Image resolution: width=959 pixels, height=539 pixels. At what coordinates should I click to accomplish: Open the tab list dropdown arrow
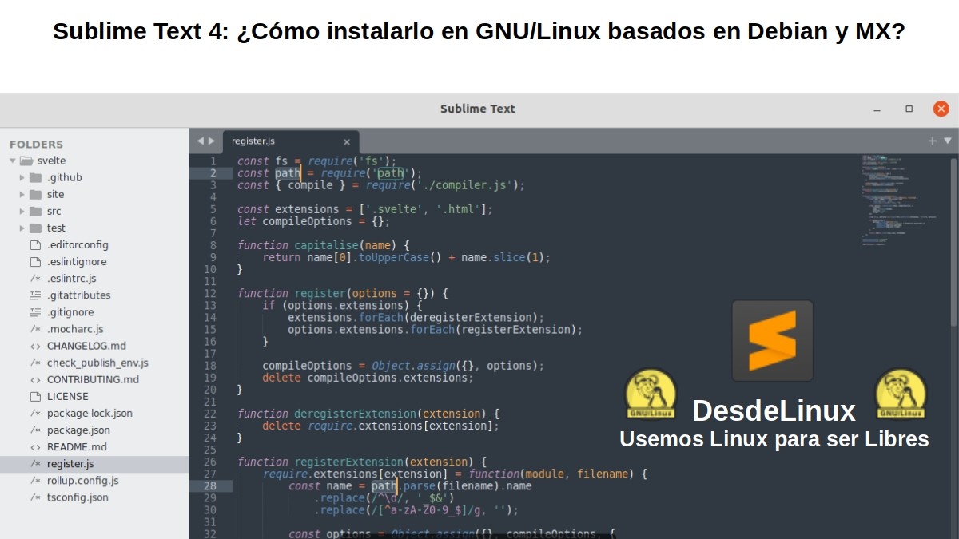pyautogui.click(x=946, y=141)
